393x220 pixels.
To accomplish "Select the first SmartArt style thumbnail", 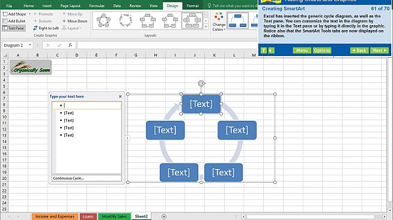I will point(237,20).
